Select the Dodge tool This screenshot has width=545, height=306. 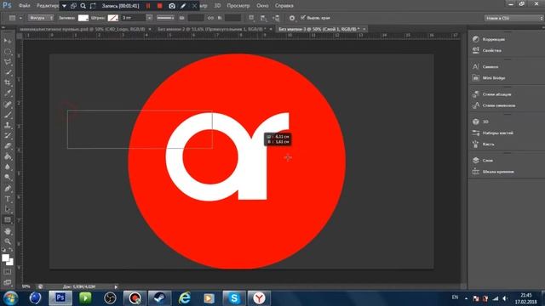coord(8,178)
